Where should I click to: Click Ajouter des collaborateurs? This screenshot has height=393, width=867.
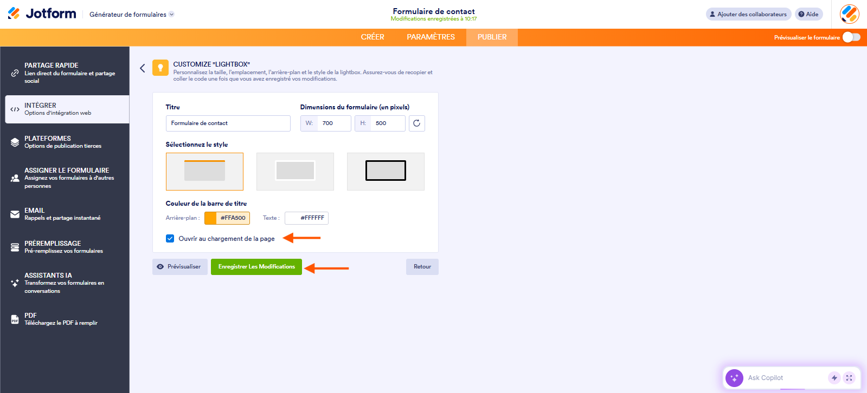[748, 14]
